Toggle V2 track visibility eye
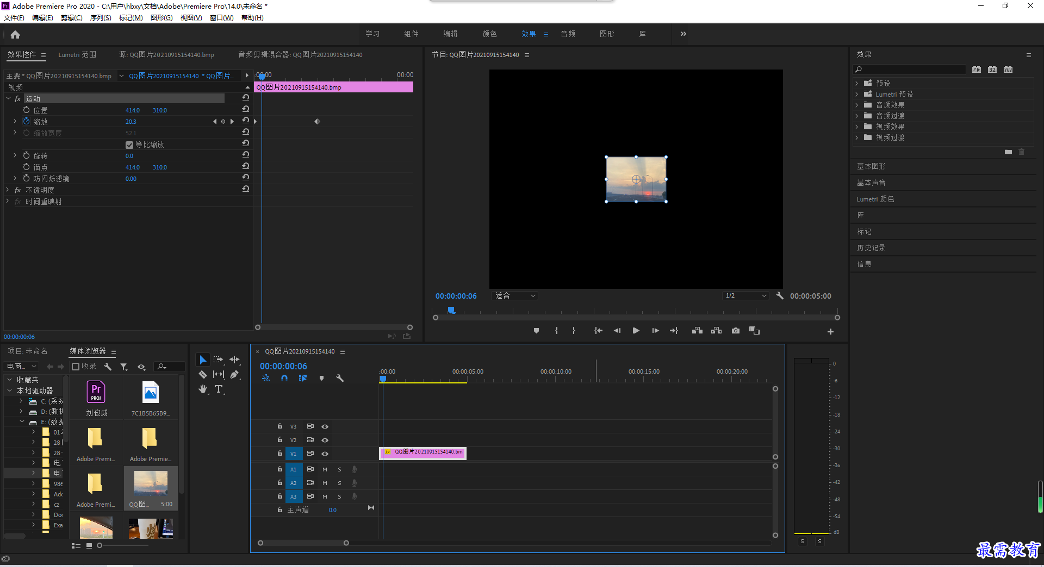The height and width of the screenshot is (567, 1044). click(325, 440)
